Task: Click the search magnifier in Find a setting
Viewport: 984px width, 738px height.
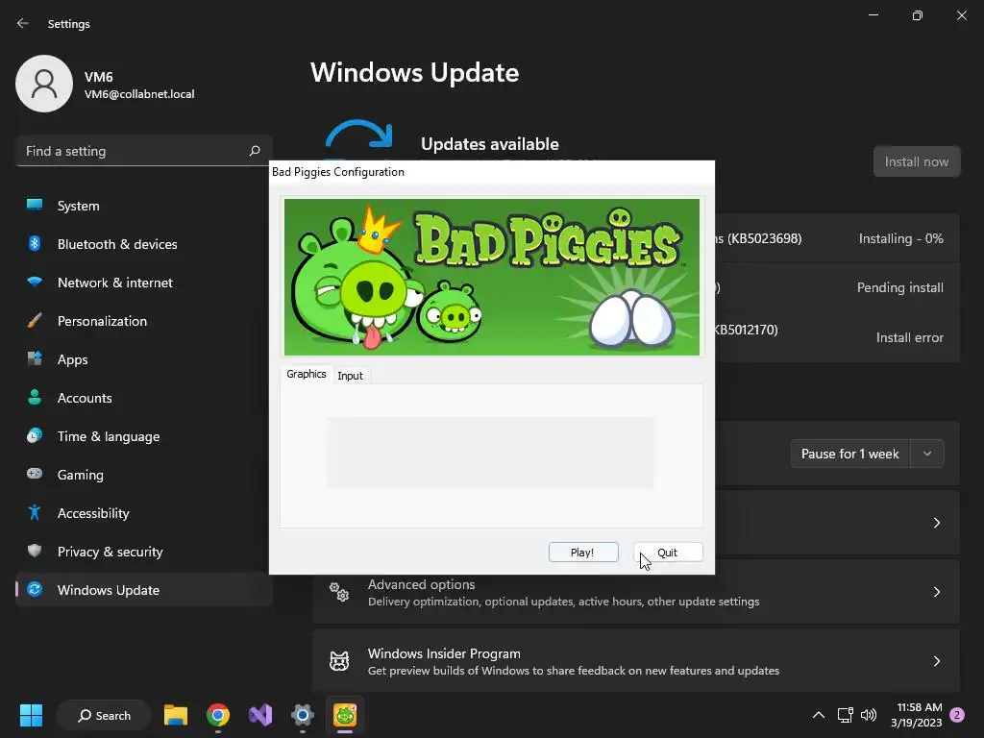Action: (x=254, y=151)
